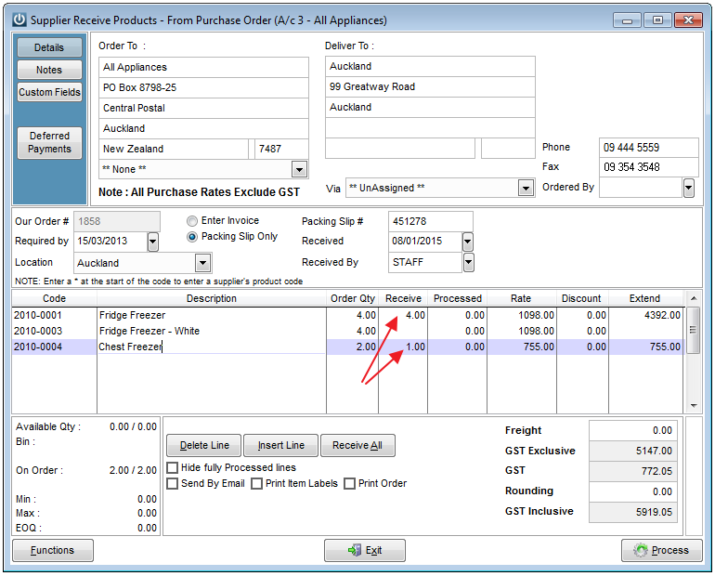Click the grid vertical scrollbar thumb
The width and height of the screenshot is (715, 576).
tap(694, 330)
